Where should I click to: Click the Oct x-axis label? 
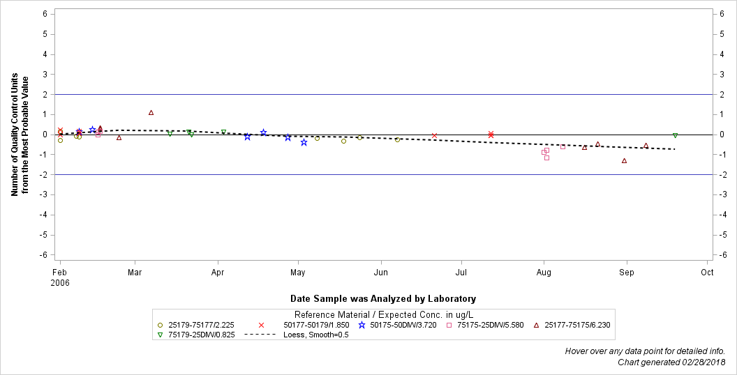707,273
